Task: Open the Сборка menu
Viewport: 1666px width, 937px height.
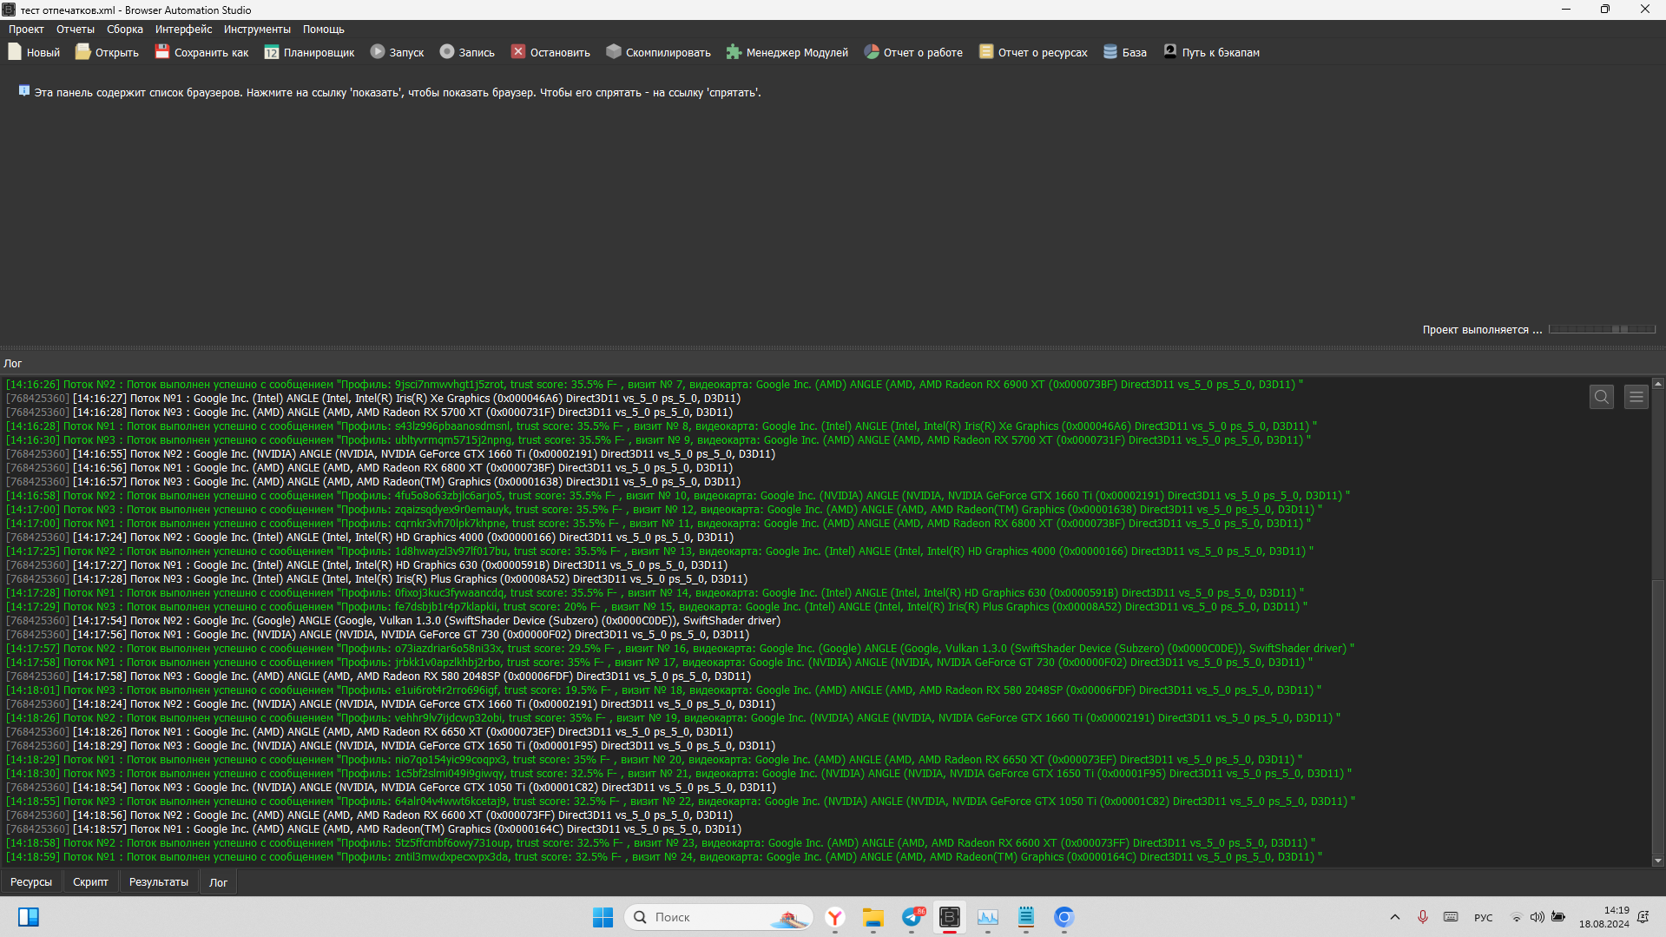Action: click(125, 30)
